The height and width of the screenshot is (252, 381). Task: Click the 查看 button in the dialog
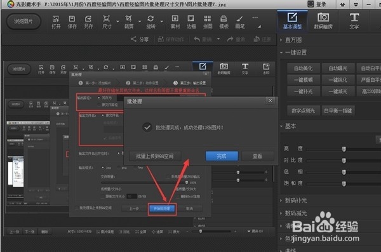tap(257, 156)
